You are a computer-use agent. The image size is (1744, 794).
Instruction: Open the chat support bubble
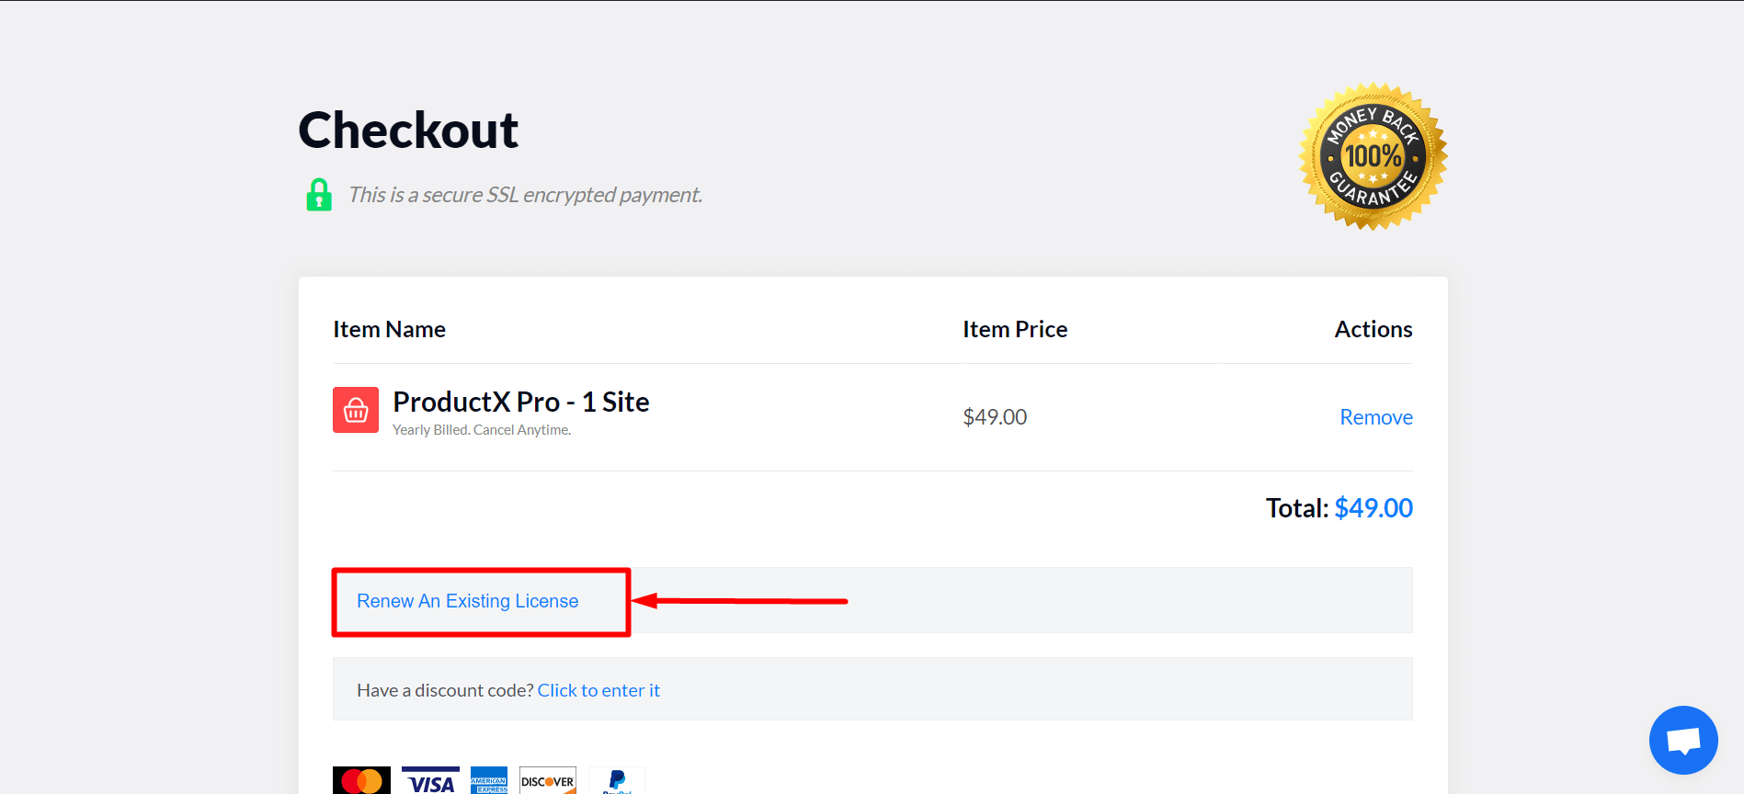[1683, 740]
